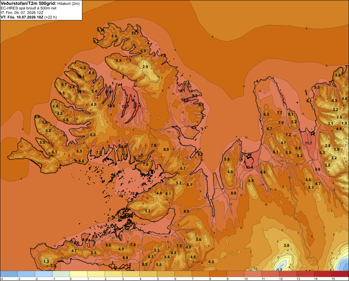Click the 6.9 temperature label
This screenshot has width=349, height=281.
click(166, 149)
